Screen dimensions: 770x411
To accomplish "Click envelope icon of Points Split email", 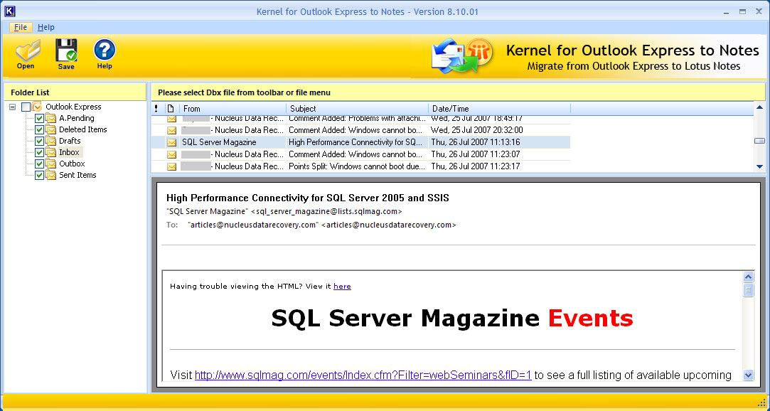I will tap(171, 166).
